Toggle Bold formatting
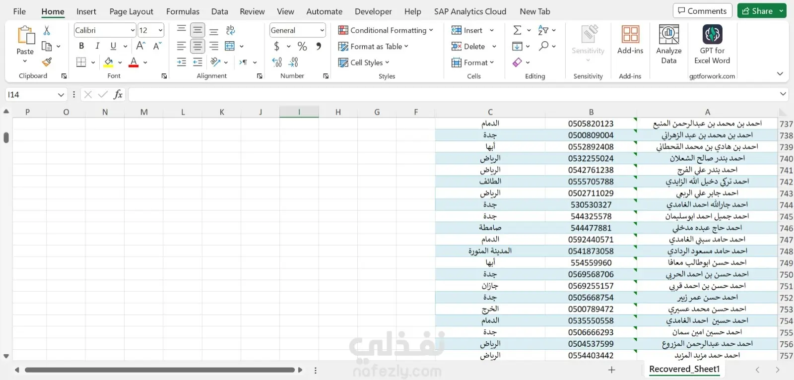The image size is (794, 380). (x=81, y=46)
